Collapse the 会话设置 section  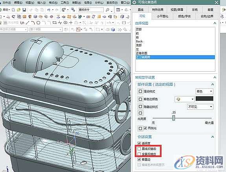click(x=213, y=137)
